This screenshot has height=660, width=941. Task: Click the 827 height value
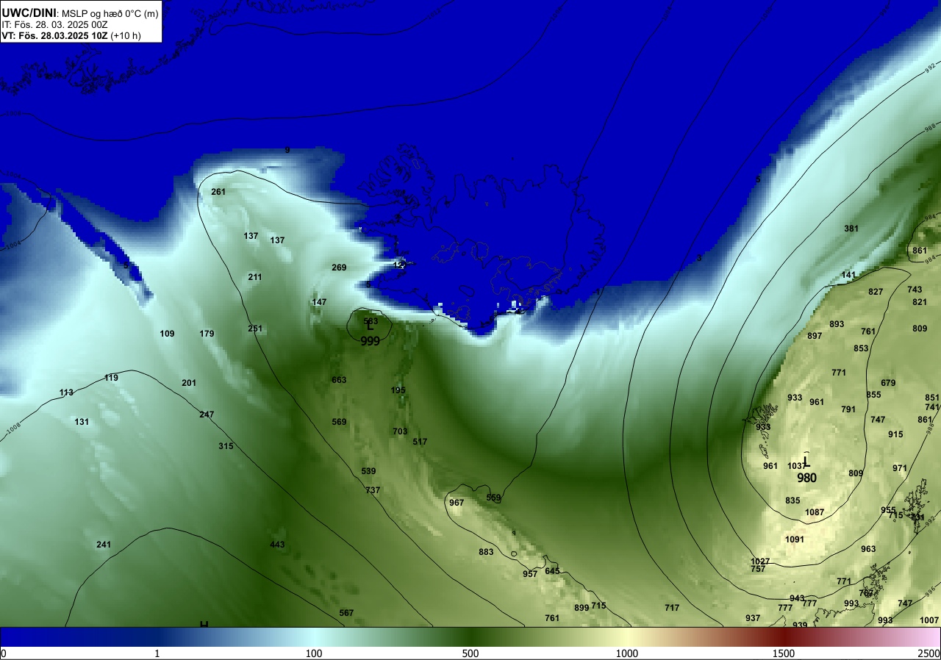[x=876, y=292]
